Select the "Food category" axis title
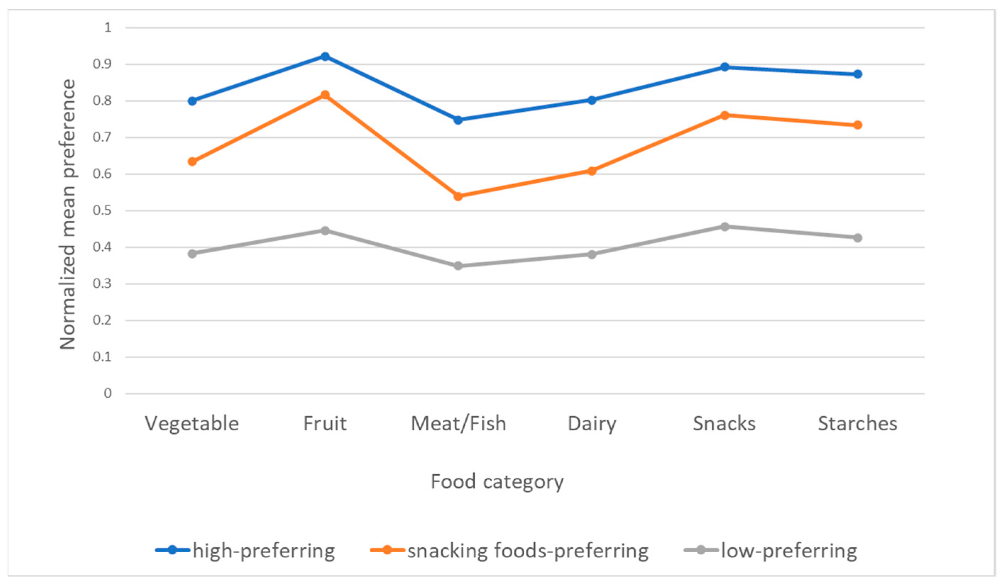This screenshot has height=586, width=1005. click(497, 482)
